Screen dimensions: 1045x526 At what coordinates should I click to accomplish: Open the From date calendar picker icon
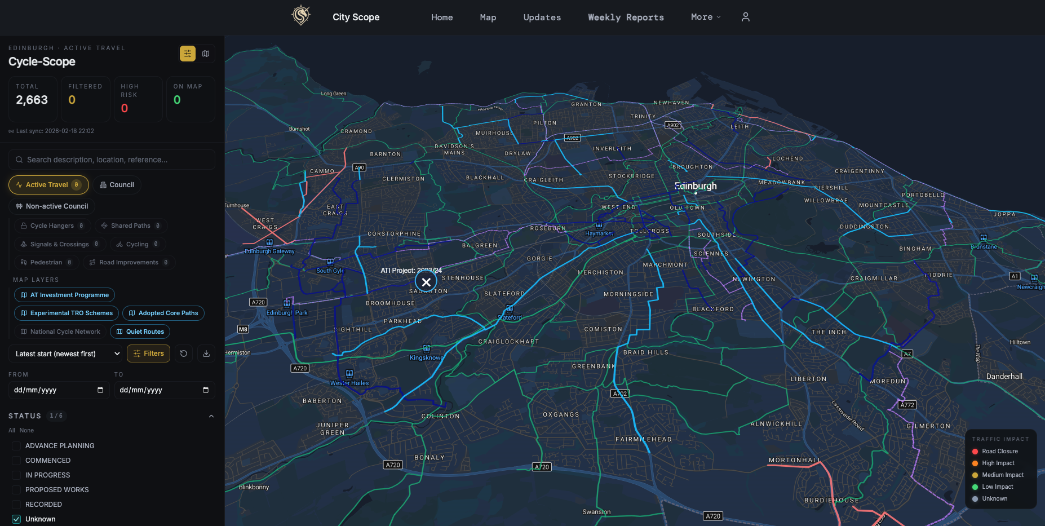pos(100,390)
